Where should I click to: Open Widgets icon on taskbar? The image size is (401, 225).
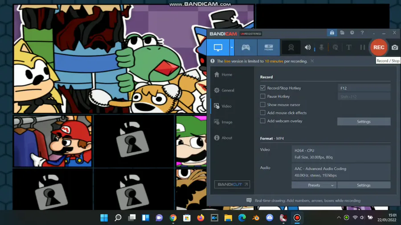(x=146, y=217)
